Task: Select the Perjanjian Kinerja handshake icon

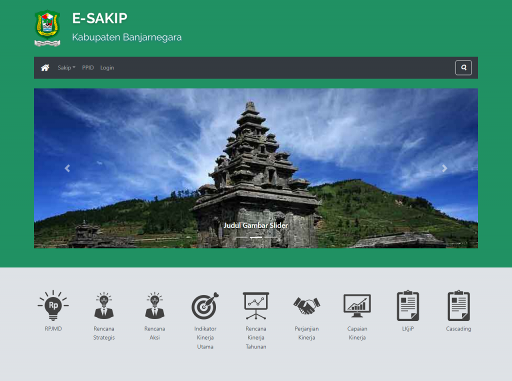Action: point(306,305)
